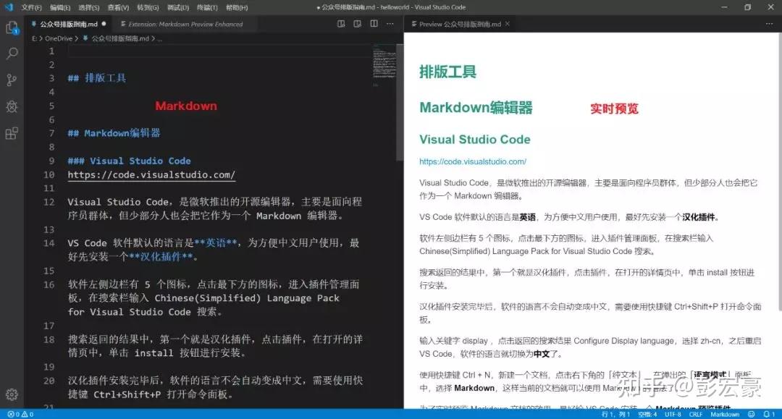782x419 pixels.
Task: Open the 调试(D) menu
Action: tap(178, 7)
